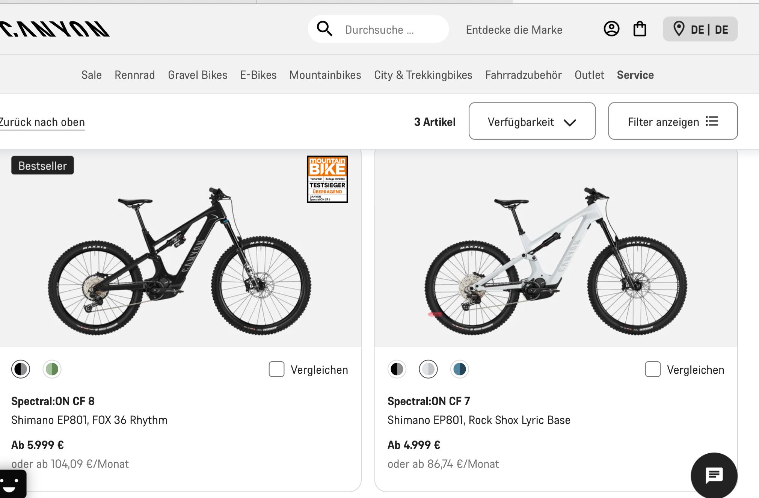Image resolution: width=759 pixels, height=498 pixels.
Task: Open DE | DE region selector
Action: [x=709, y=29]
